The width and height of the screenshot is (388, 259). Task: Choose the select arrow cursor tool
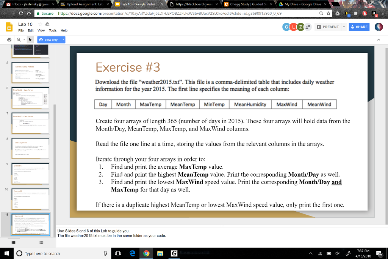[x=30, y=39]
